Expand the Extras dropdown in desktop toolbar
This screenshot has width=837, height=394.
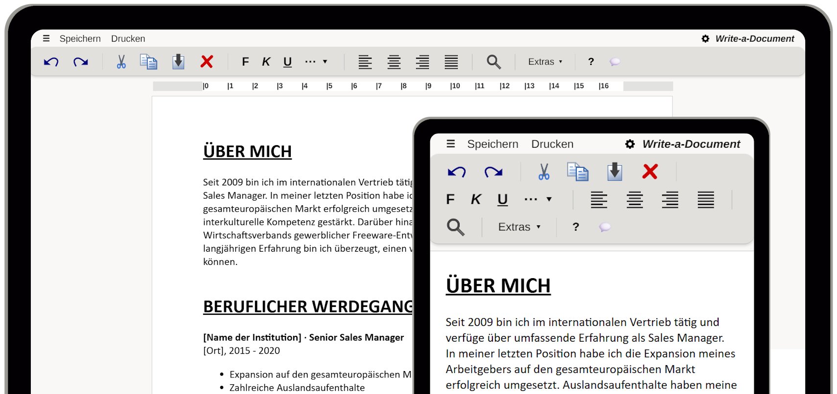point(545,62)
